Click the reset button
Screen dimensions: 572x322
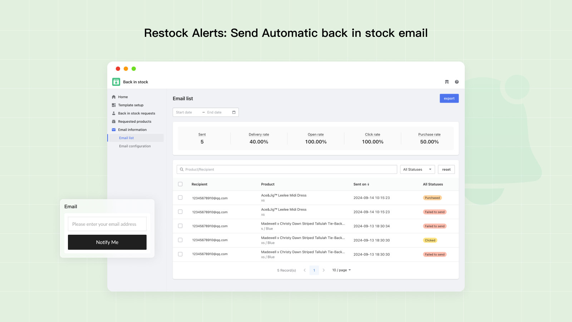pyautogui.click(x=446, y=170)
